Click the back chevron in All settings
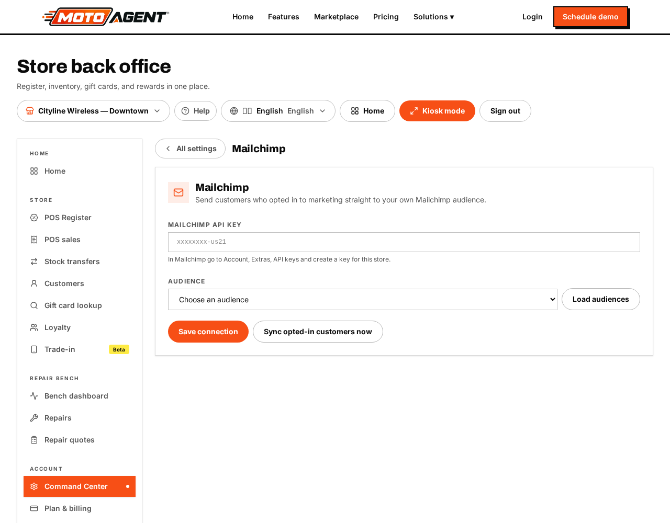670x523 pixels. point(168,149)
